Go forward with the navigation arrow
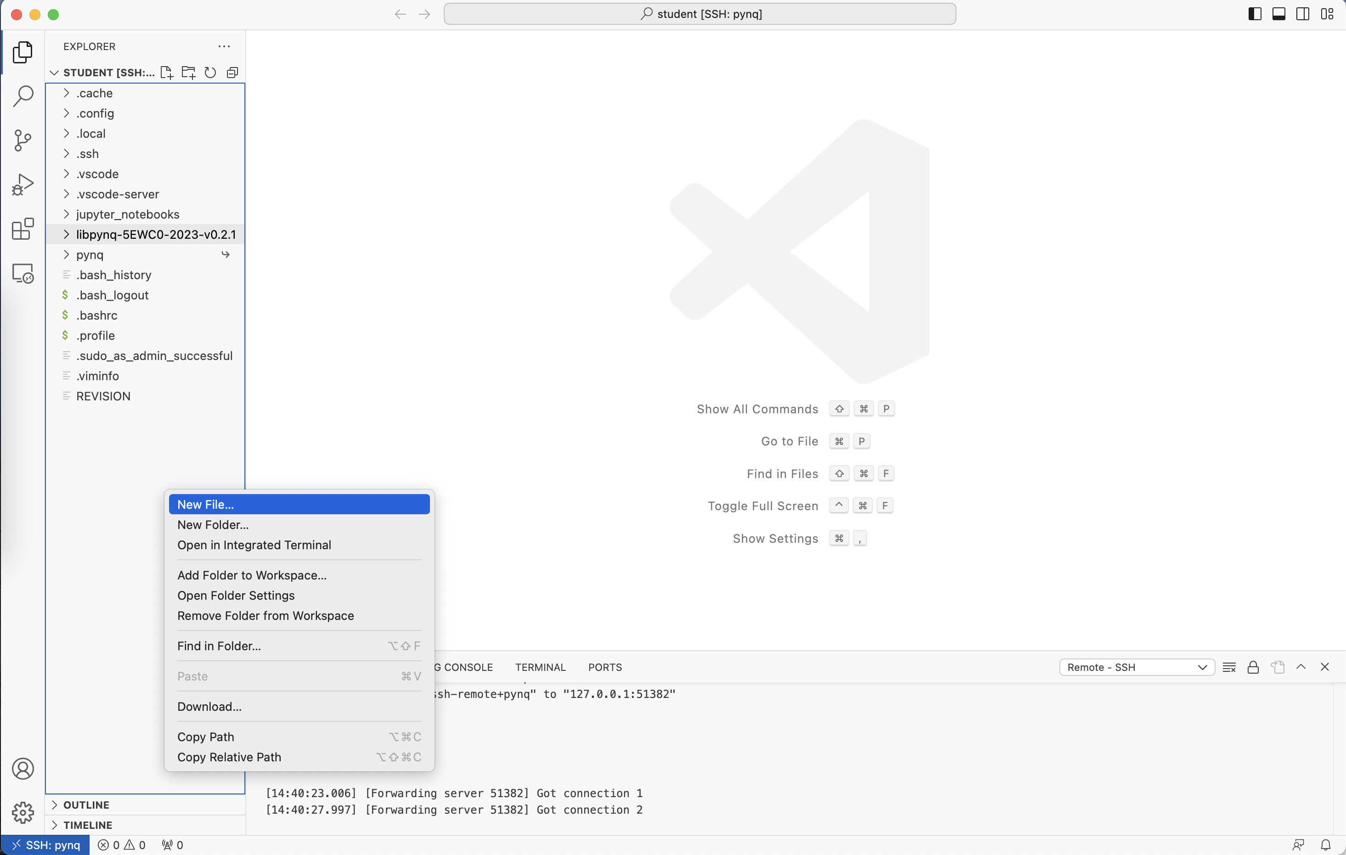The image size is (1346, 855). click(x=424, y=14)
